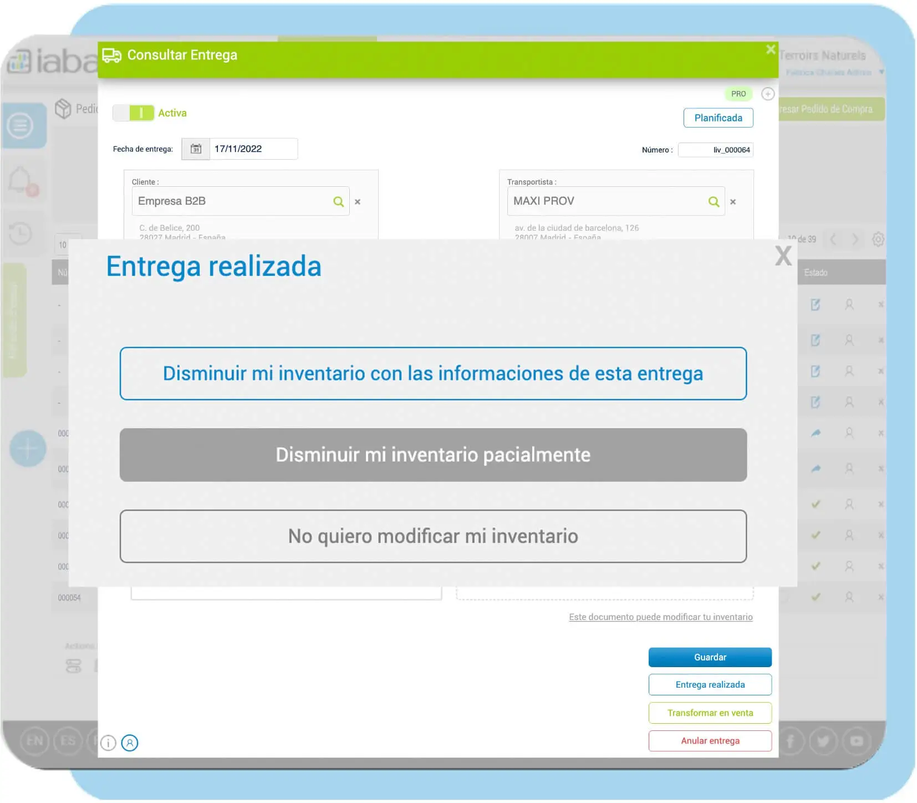The width and height of the screenshot is (917, 803).
Task: Edit the delivery date 17/11/2022 field
Action: [253, 149]
